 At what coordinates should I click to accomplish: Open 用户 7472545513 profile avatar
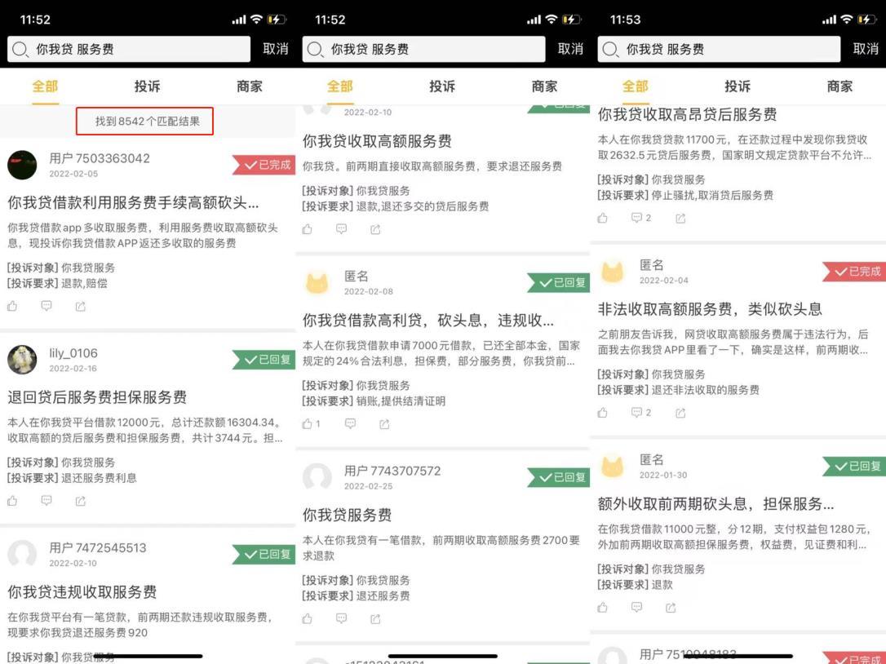coord(22,555)
